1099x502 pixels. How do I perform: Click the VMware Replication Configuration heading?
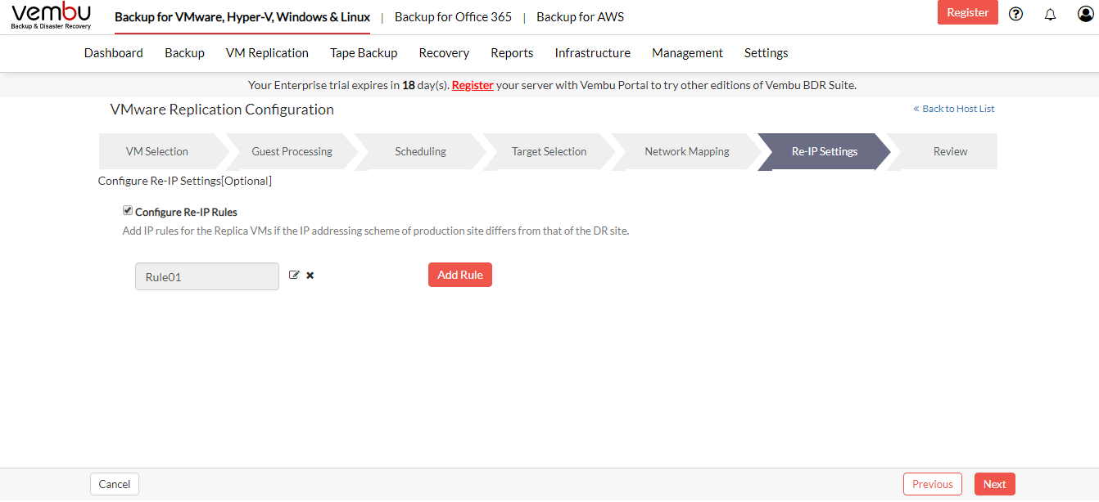(x=222, y=110)
